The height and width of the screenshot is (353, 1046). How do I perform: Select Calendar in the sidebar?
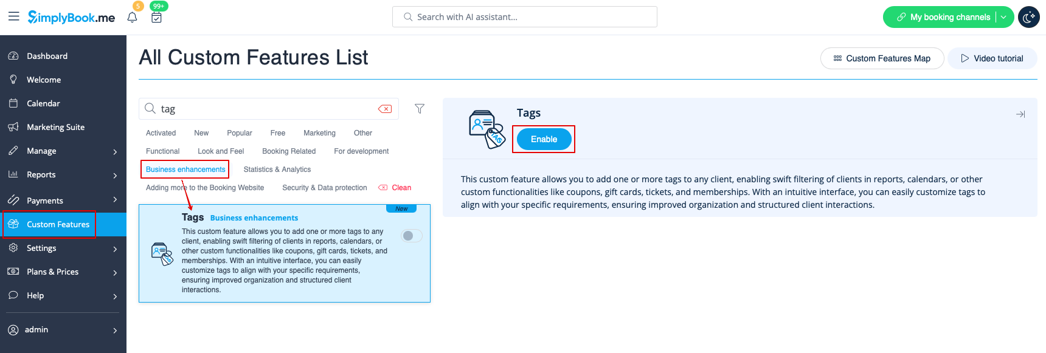43,103
